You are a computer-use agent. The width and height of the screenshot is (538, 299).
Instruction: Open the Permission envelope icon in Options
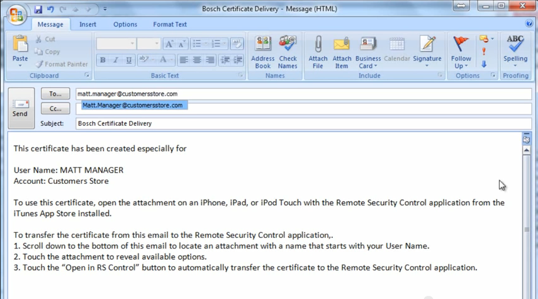484,39
